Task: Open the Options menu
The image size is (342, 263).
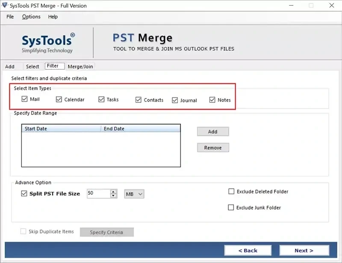Action: [x=31, y=17]
